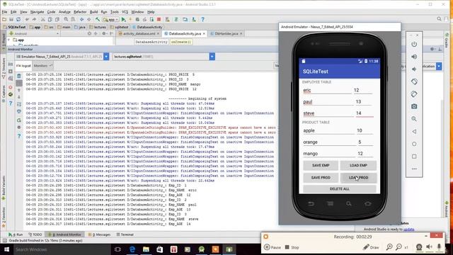This screenshot has height=255, width=453.
Task: Click the phone frame hardware back button
Action: [311, 204]
